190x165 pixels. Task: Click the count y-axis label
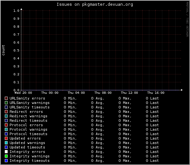point(3,50)
